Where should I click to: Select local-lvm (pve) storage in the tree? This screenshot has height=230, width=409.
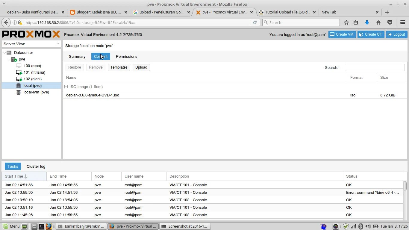(36, 92)
